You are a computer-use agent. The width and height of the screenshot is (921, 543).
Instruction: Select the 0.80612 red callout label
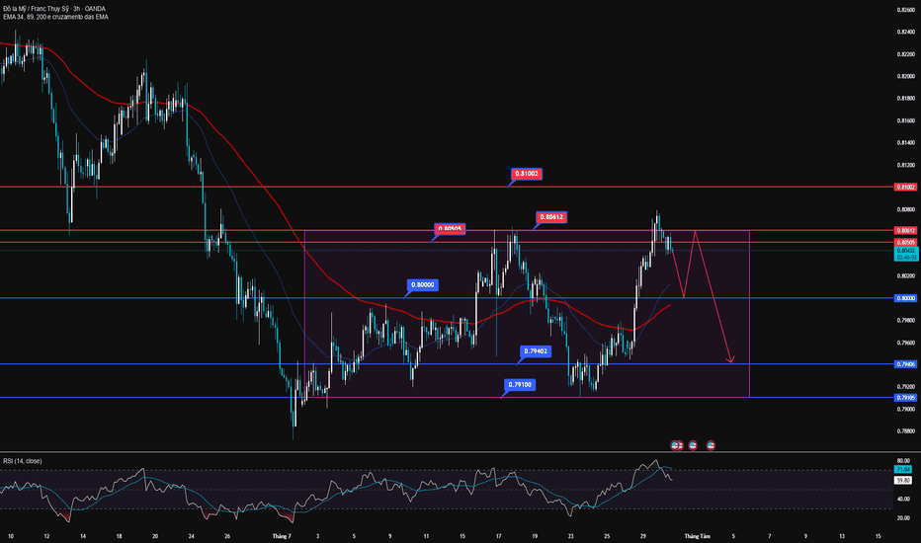click(553, 217)
